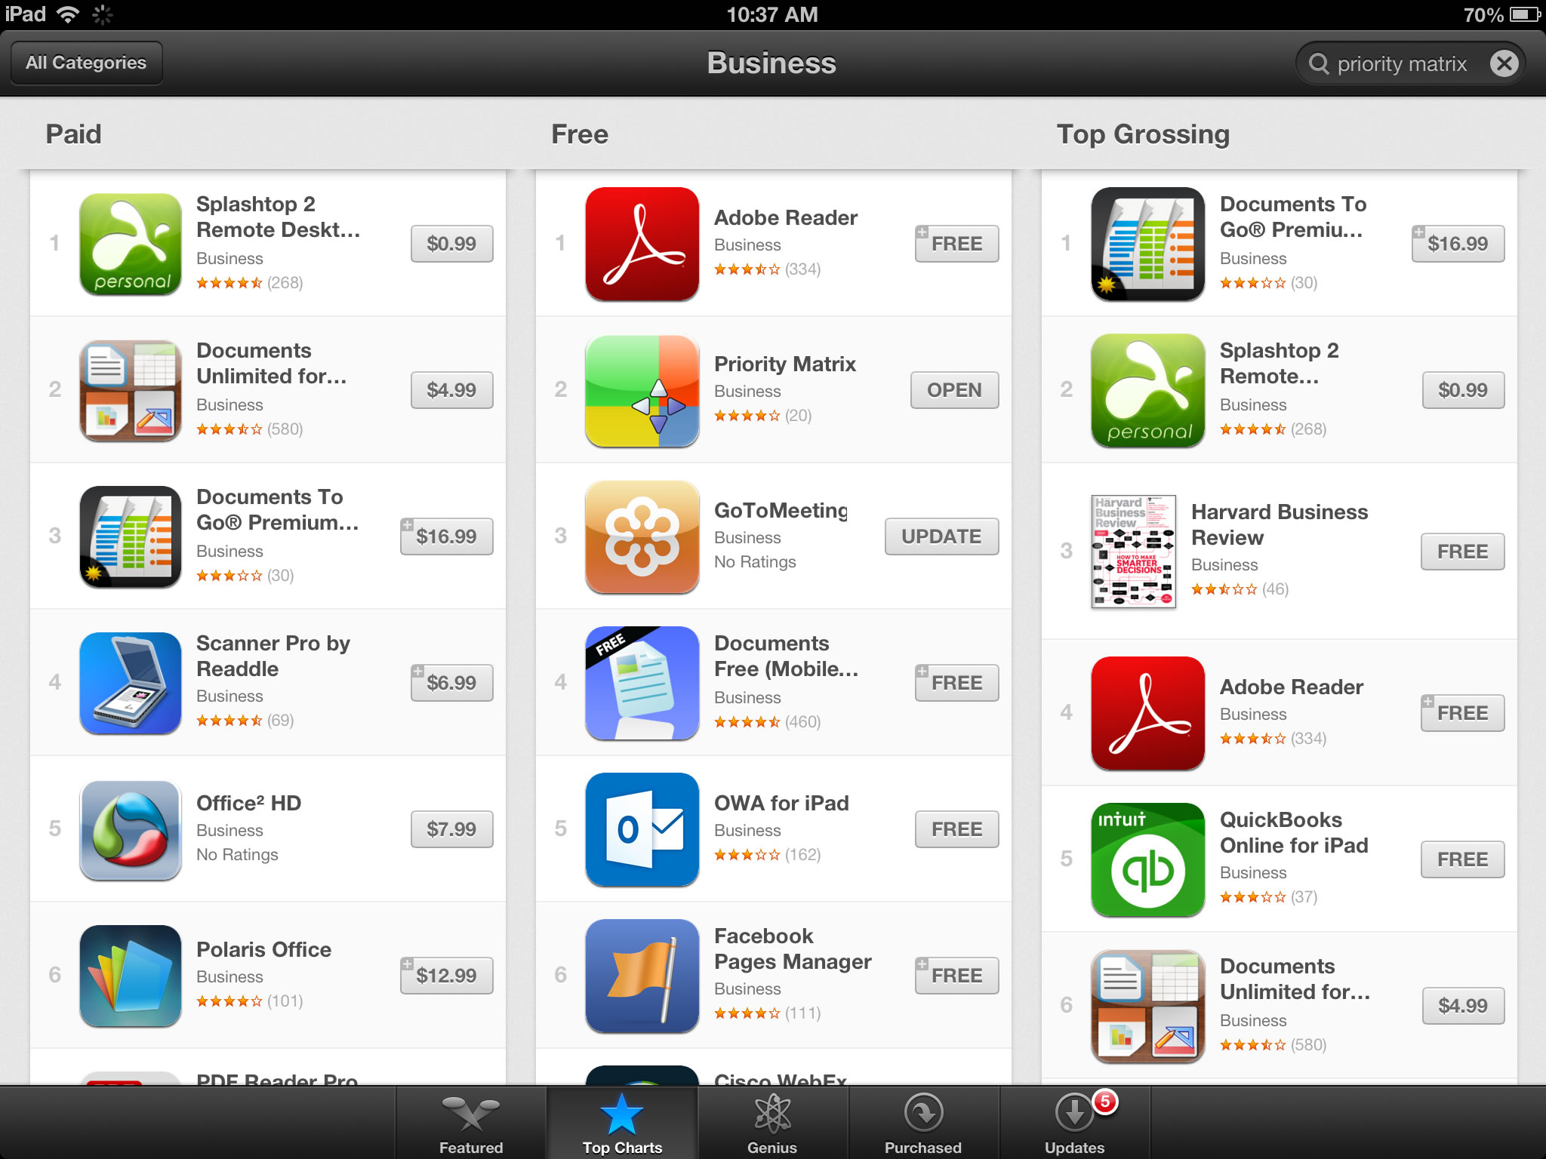Open Splashtop 2 Remote Desktop app icon
The height and width of the screenshot is (1159, 1546).
pos(131,244)
